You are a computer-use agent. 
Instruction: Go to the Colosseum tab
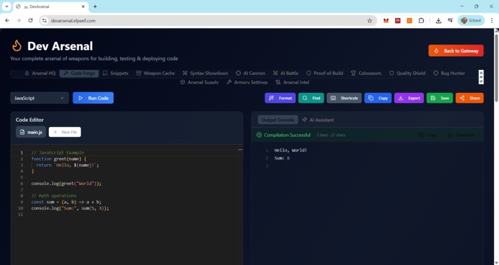click(366, 73)
